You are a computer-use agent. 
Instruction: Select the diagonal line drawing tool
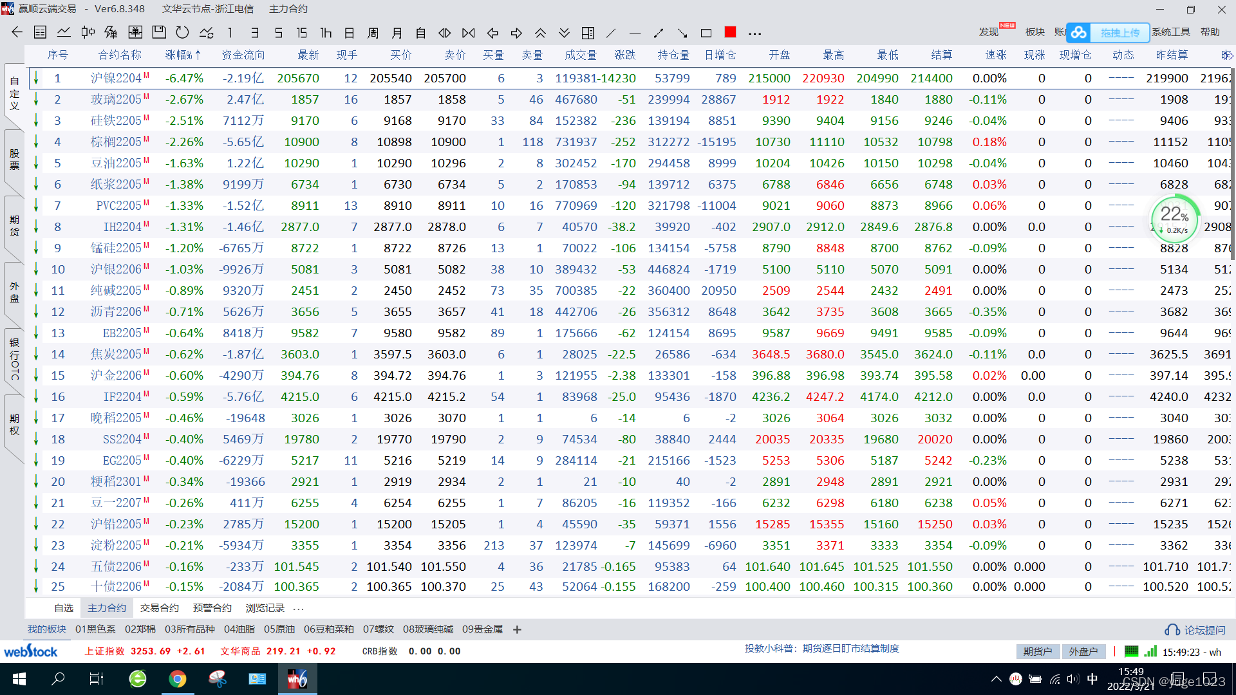coord(611,32)
